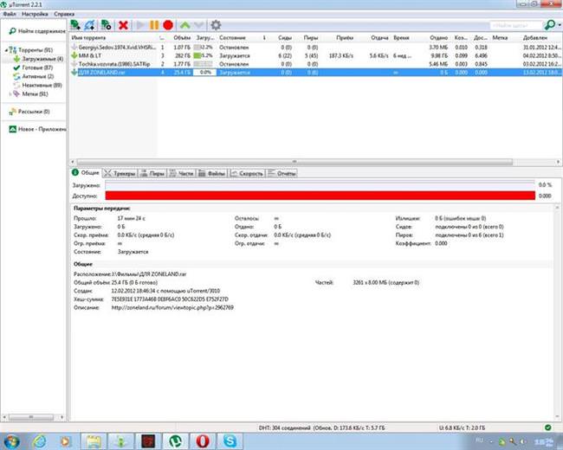The image size is (563, 450).
Task: Open the Настройка menu
Action: click(x=35, y=14)
